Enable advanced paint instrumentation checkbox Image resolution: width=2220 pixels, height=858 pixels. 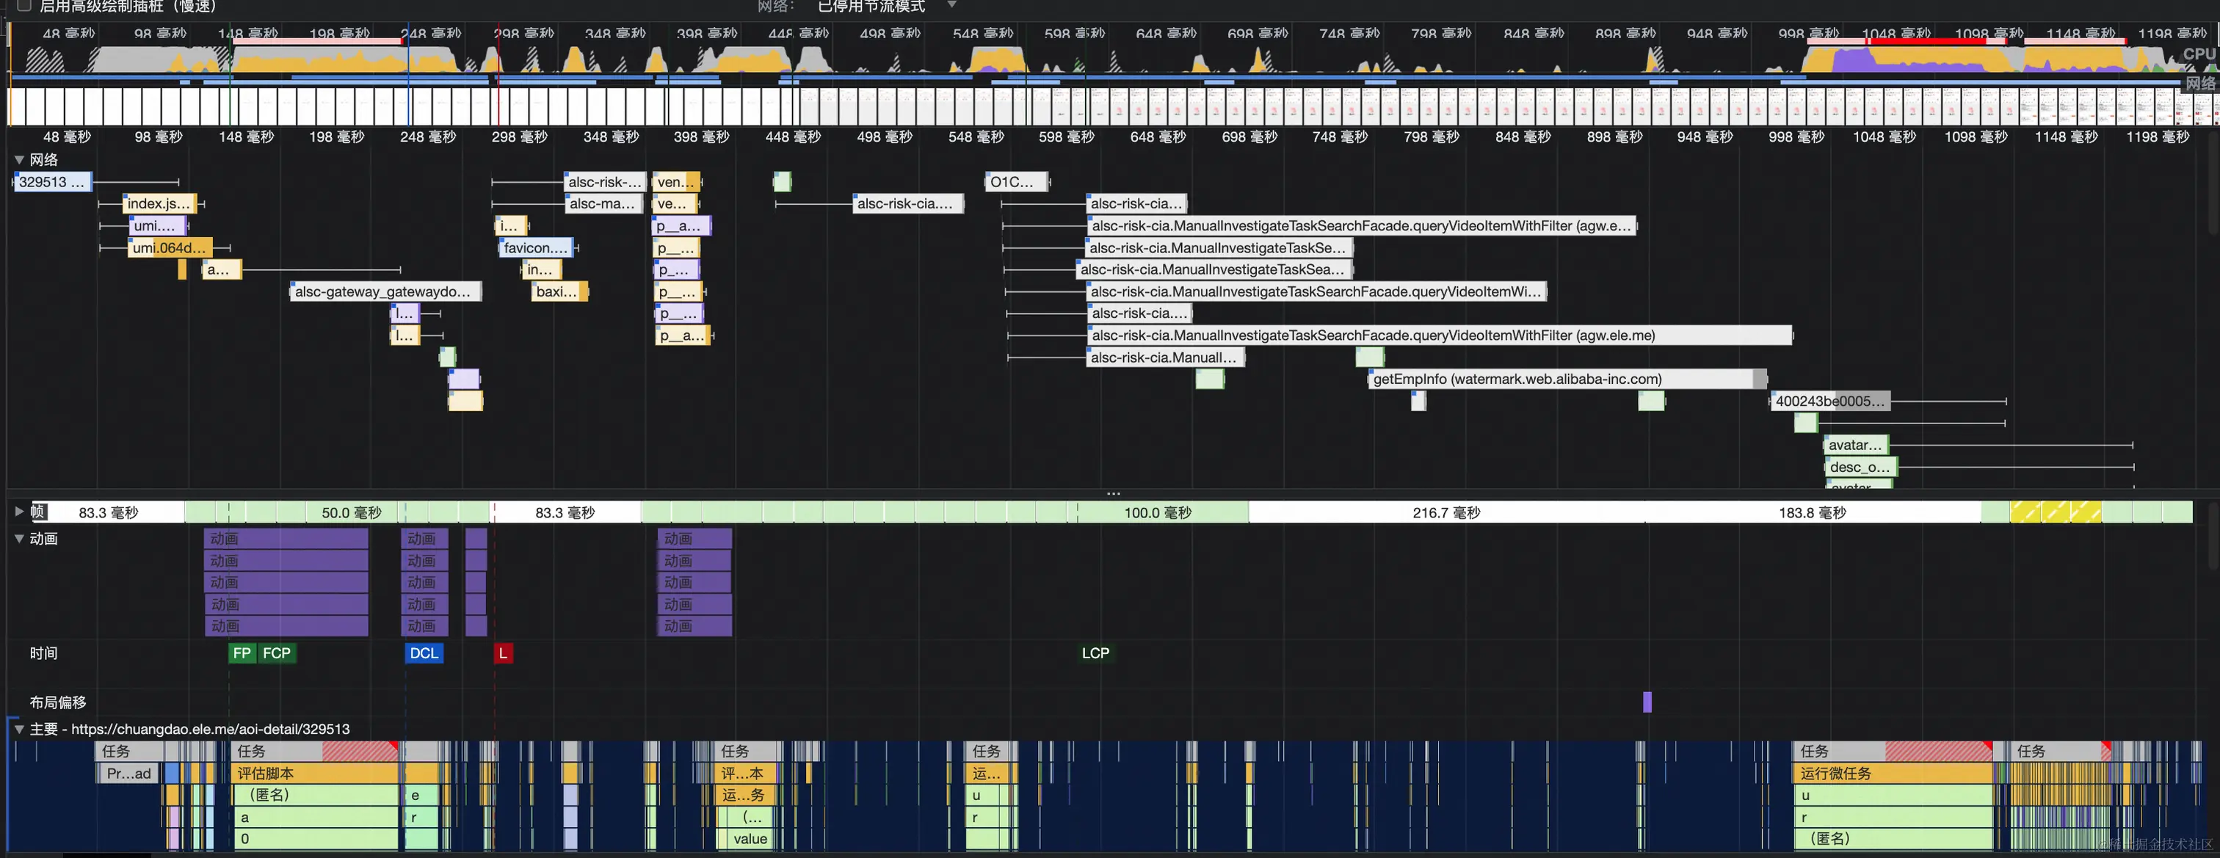24,5
